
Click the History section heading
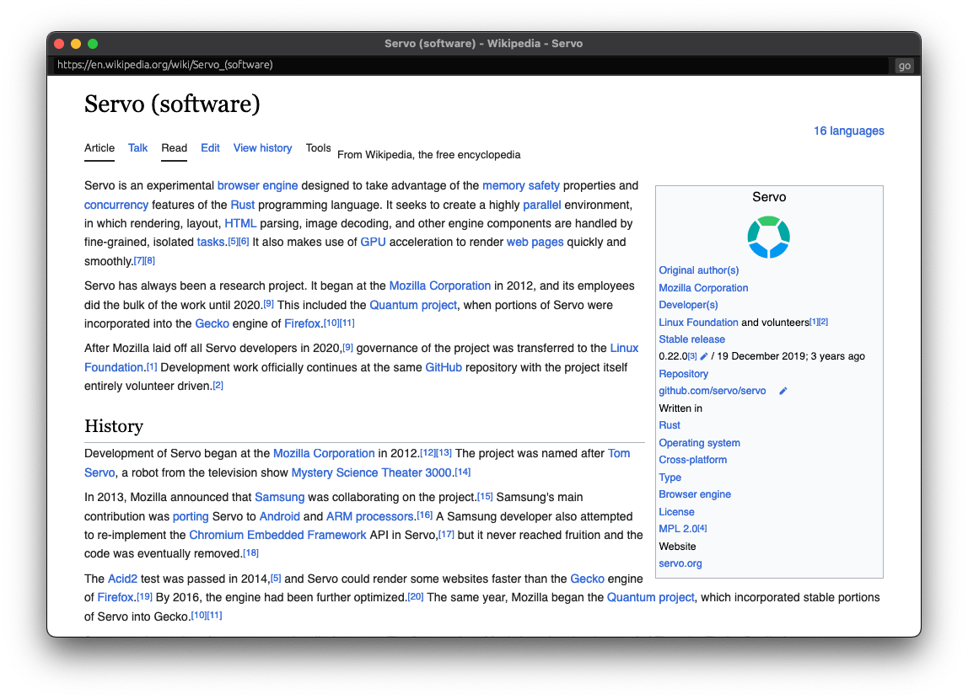pyautogui.click(x=114, y=426)
